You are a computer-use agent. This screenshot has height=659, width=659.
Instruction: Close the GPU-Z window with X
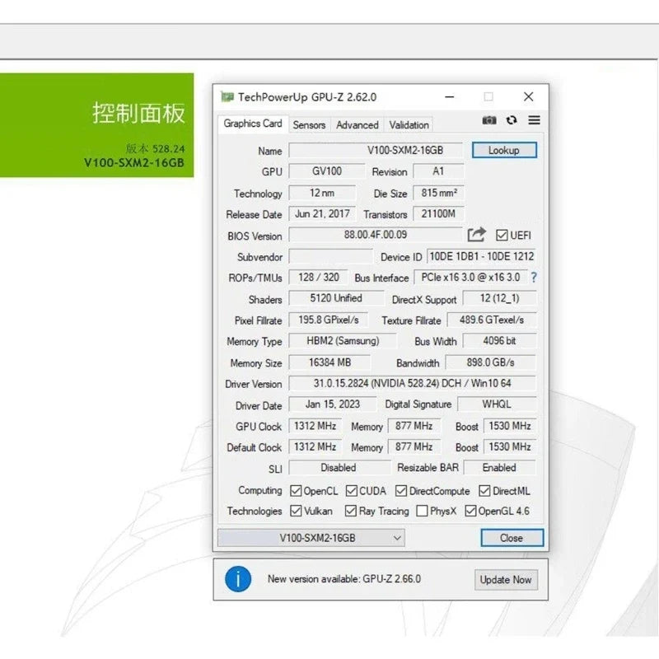coord(529,97)
